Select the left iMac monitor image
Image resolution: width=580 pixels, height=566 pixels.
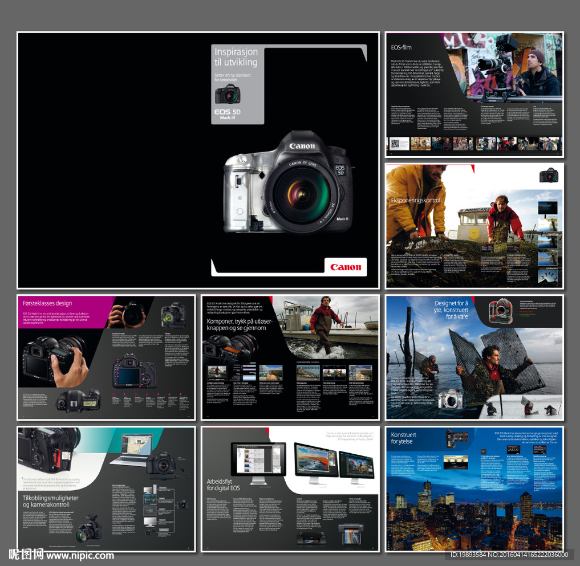pyautogui.click(x=258, y=463)
